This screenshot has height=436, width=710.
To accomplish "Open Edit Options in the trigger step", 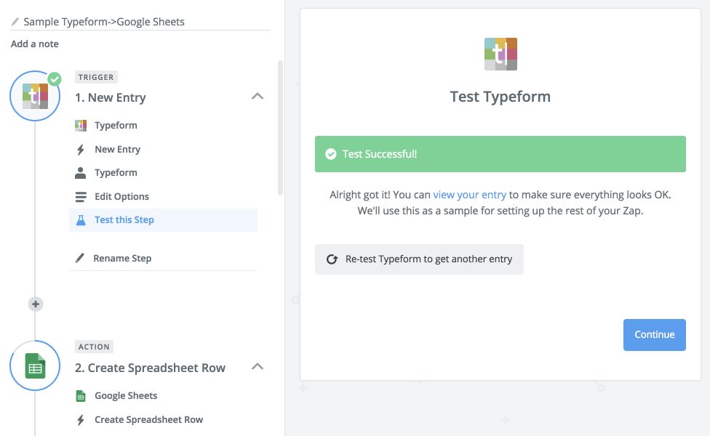I will (121, 196).
